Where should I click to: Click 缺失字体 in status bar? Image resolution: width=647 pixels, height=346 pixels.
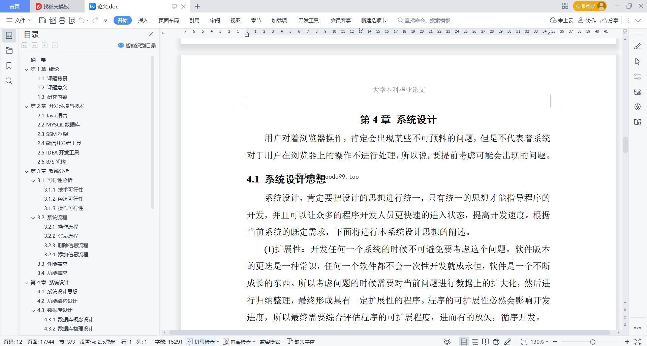tap(301, 342)
